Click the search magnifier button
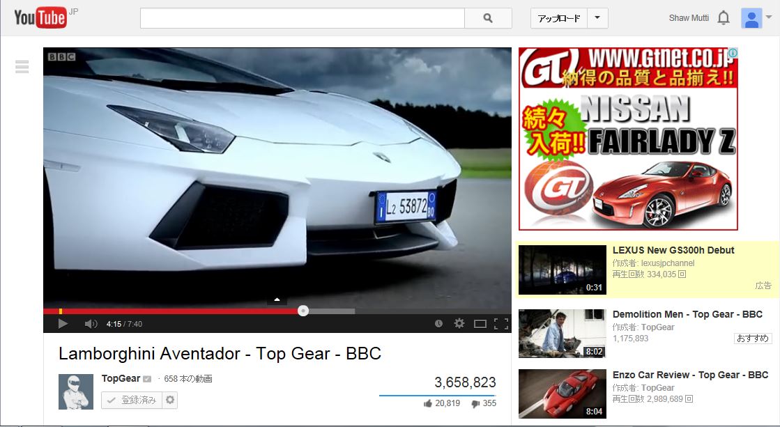Image resolution: width=780 pixels, height=427 pixels. point(488,18)
